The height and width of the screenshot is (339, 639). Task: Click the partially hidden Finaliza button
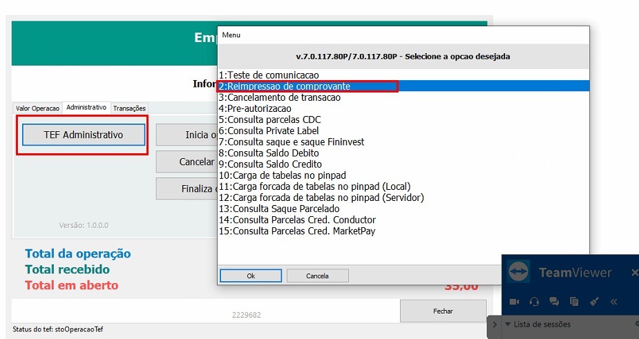click(x=187, y=188)
